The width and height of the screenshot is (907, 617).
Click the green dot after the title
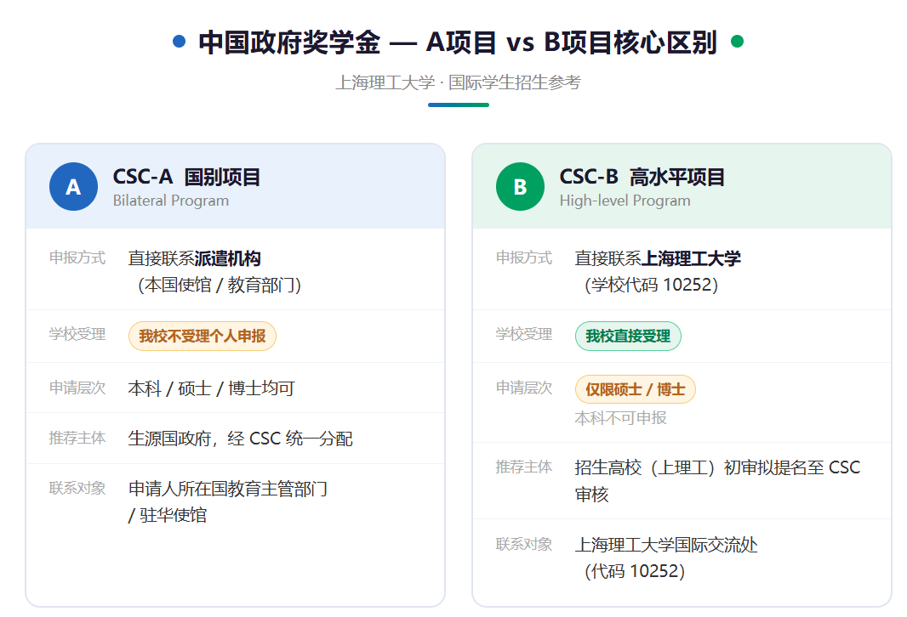(737, 42)
